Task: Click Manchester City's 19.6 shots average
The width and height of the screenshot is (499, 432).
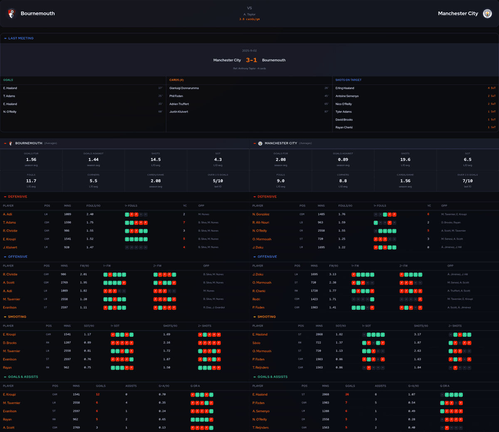Action: (405, 160)
